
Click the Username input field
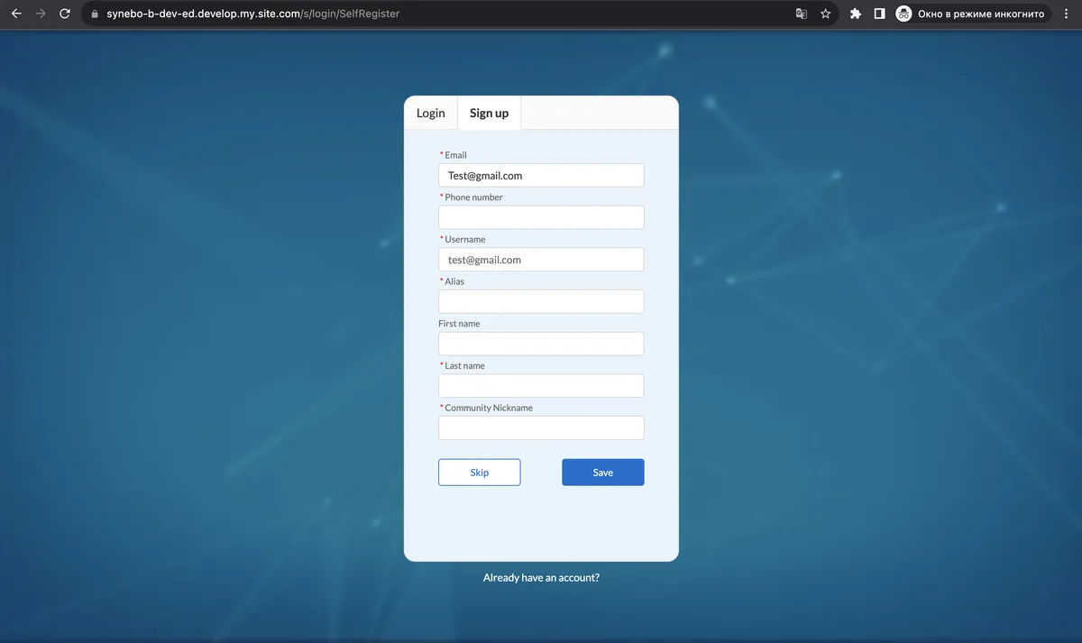tap(541, 260)
